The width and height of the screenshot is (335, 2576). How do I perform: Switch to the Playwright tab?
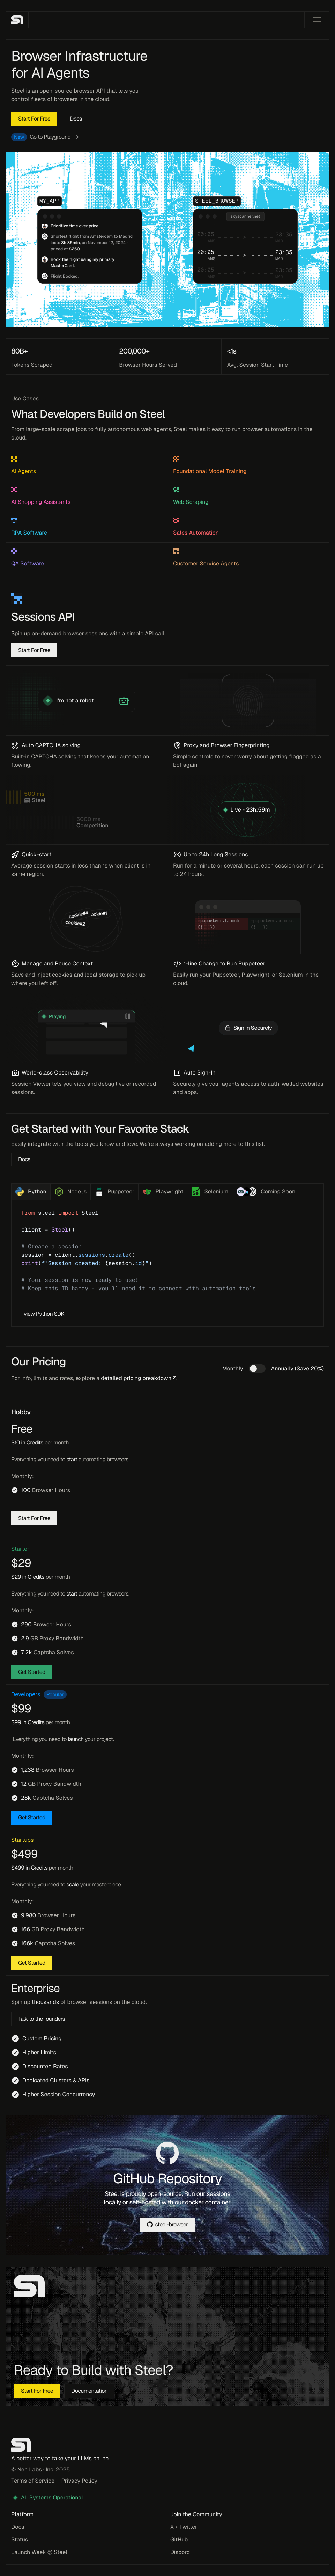pyautogui.click(x=164, y=1191)
